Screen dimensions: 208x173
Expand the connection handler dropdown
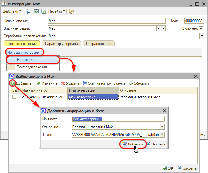pos(201,36)
